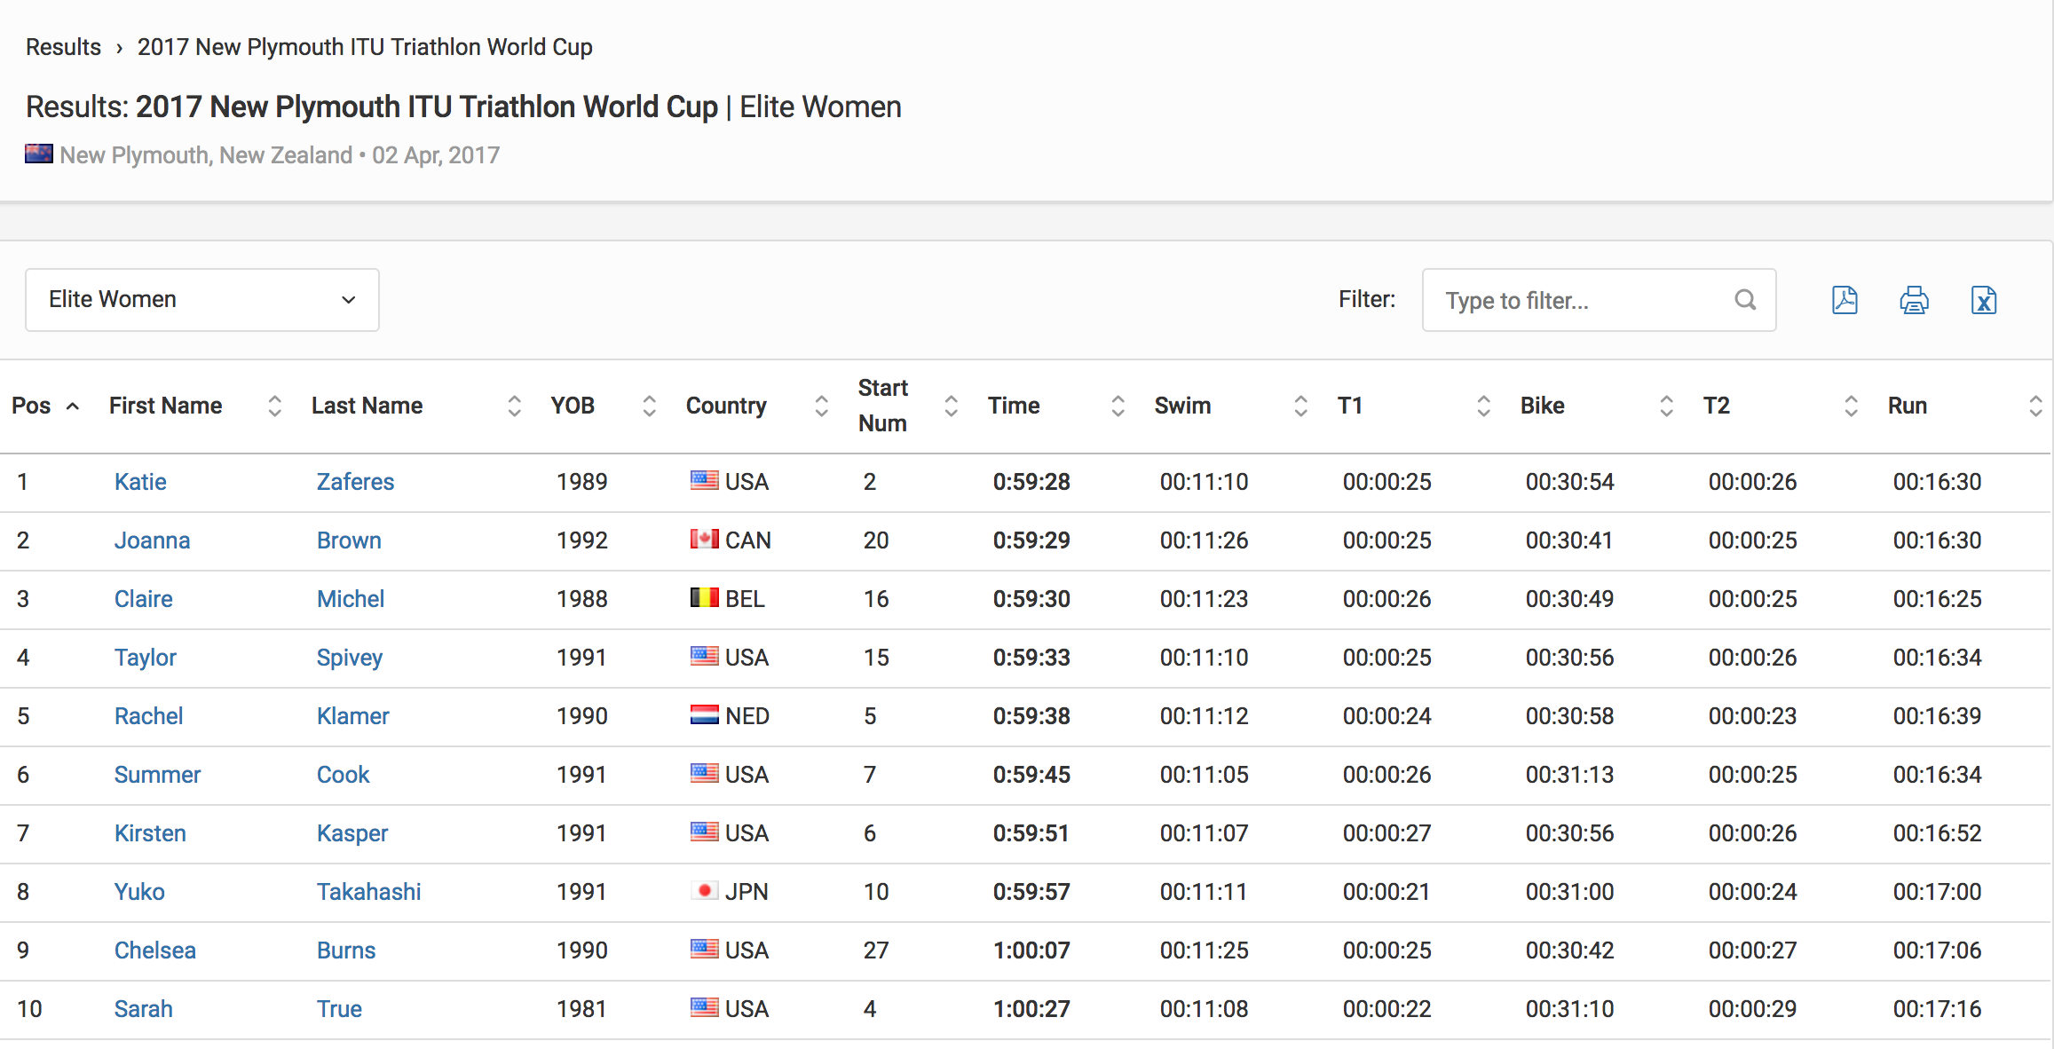Click the Canada flag in Joanna's row
The height and width of the screenshot is (1049, 2054).
(x=705, y=540)
